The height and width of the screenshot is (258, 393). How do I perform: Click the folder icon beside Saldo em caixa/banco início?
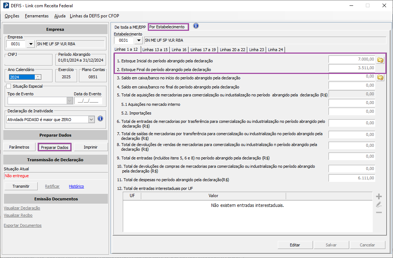pyautogui.click(x=380, y=78)
